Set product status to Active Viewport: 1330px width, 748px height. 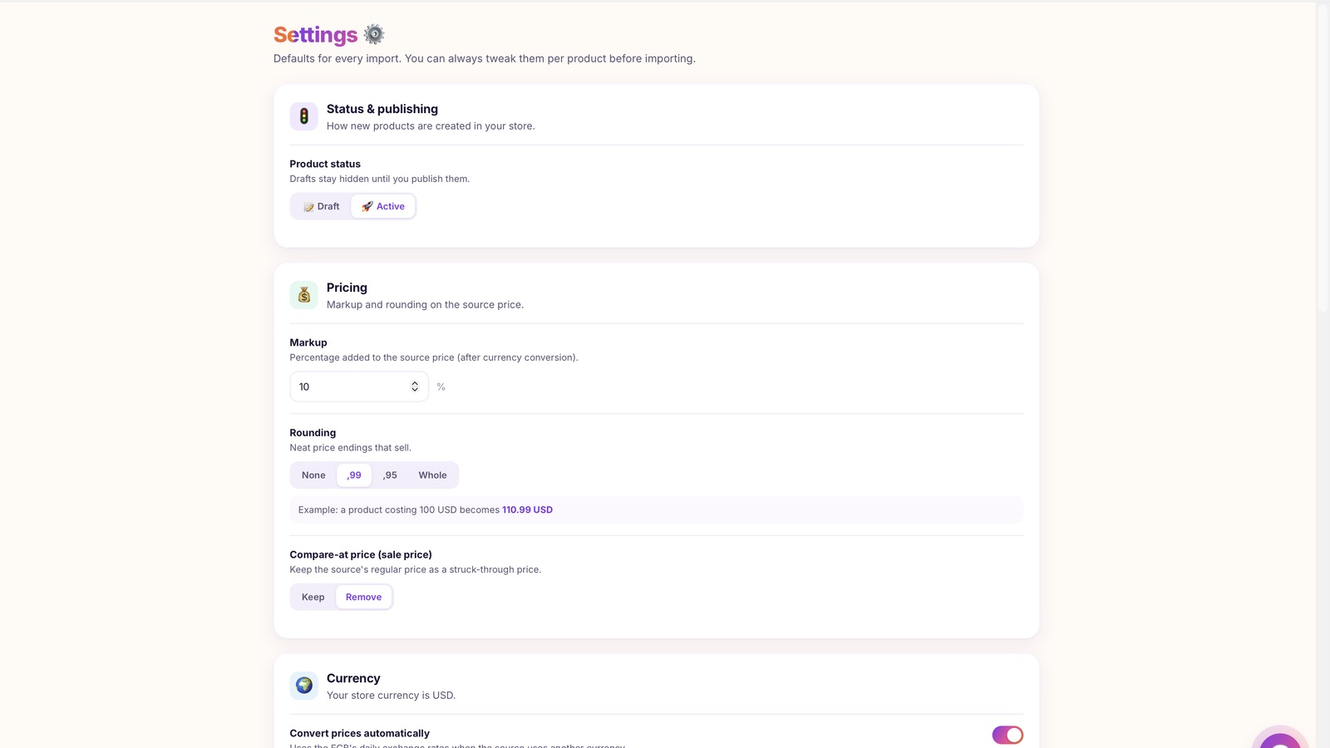pyautogui.click(x=383, y=206)
